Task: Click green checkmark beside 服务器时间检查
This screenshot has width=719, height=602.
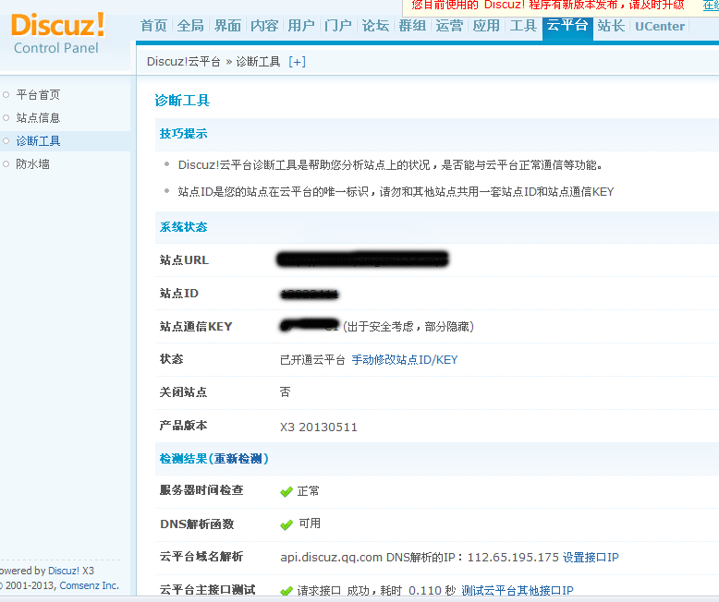Action: point(286,491)
